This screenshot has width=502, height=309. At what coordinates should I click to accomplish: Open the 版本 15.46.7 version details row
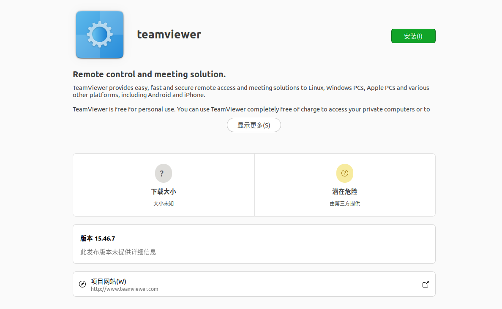click(x=254, y=244)
